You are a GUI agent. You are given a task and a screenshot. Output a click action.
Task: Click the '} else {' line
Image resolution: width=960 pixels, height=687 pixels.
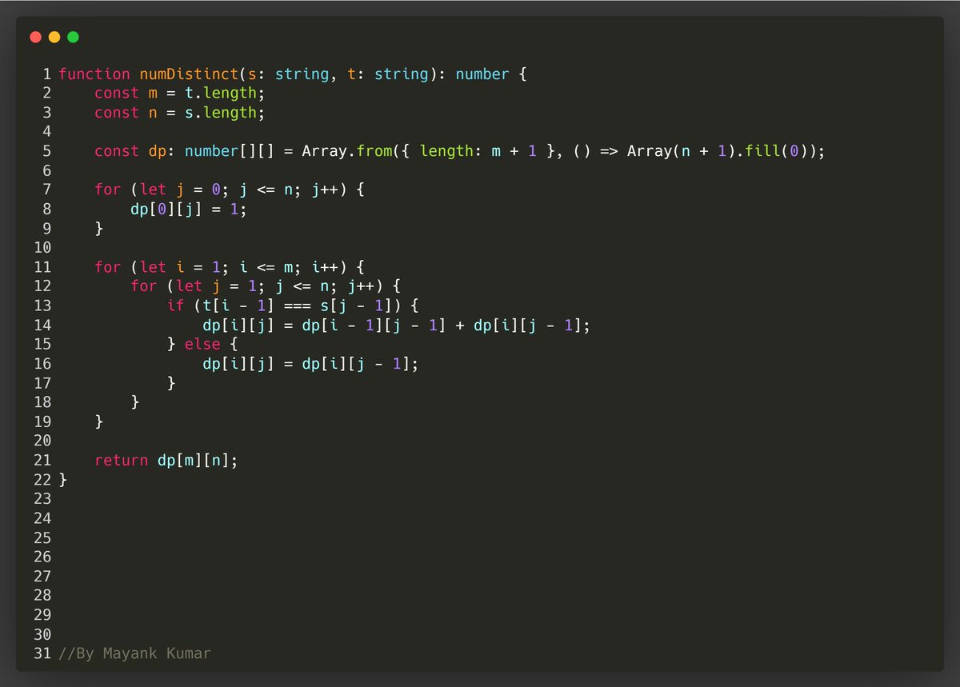(202, 344)
